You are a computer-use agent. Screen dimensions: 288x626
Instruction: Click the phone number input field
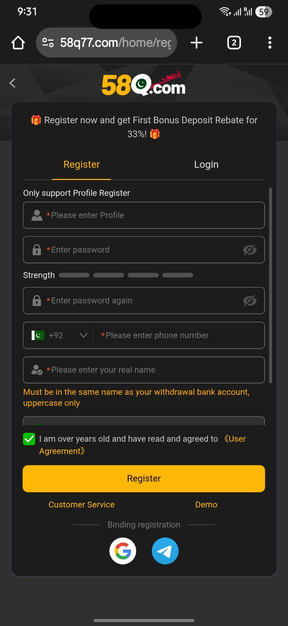click(180, 335)
